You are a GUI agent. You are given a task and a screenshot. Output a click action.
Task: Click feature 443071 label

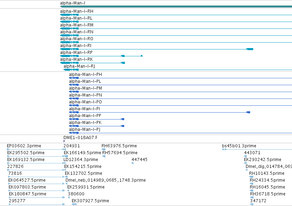click(252, 153)
